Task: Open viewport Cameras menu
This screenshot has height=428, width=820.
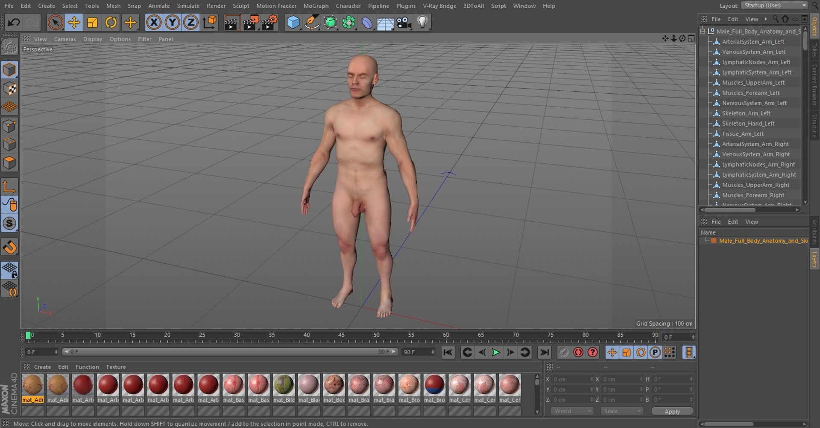Action: tap(65, 39)
